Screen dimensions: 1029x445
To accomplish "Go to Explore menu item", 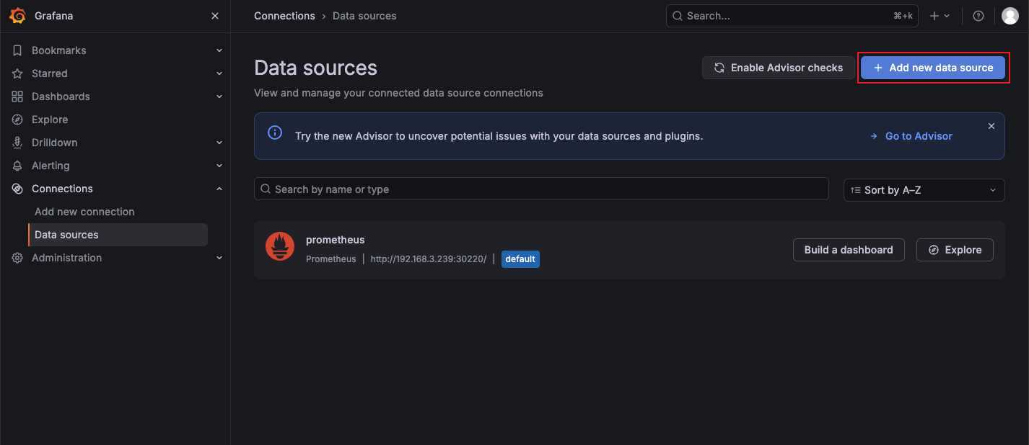I will pyautogui.click(x=50, y=120).
